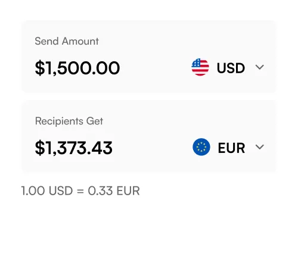
Task: Click the 1.00 USD rate text
Action: (47, 190)
